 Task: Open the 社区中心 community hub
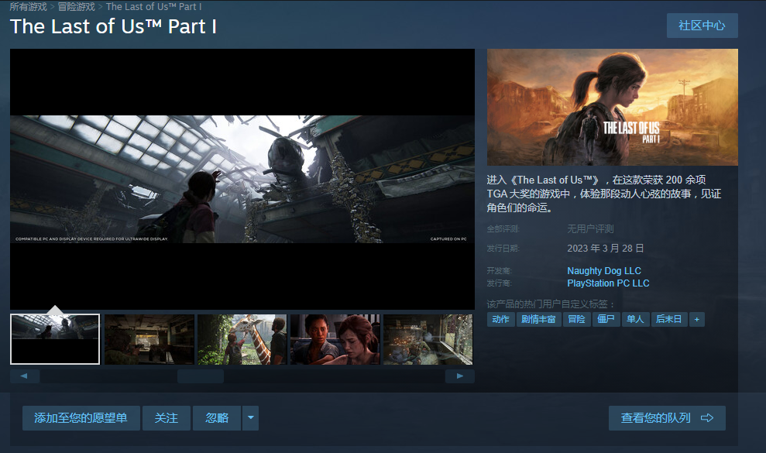(702, 26)
